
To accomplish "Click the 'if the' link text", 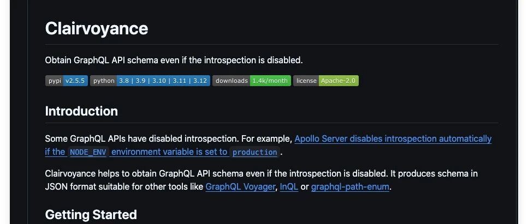I will click(55, 152).
